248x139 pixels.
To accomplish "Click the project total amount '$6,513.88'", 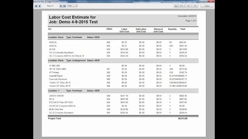I will coord(183,119).
